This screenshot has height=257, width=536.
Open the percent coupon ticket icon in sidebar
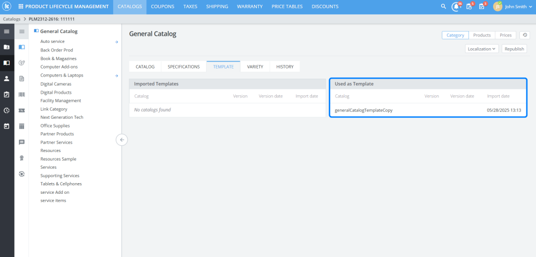point(21,110)
